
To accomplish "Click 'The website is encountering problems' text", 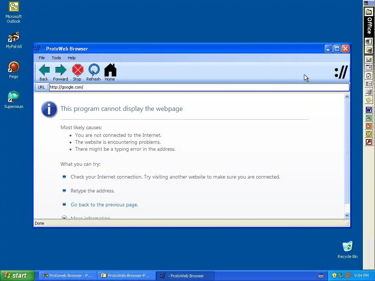I will 118,142.
